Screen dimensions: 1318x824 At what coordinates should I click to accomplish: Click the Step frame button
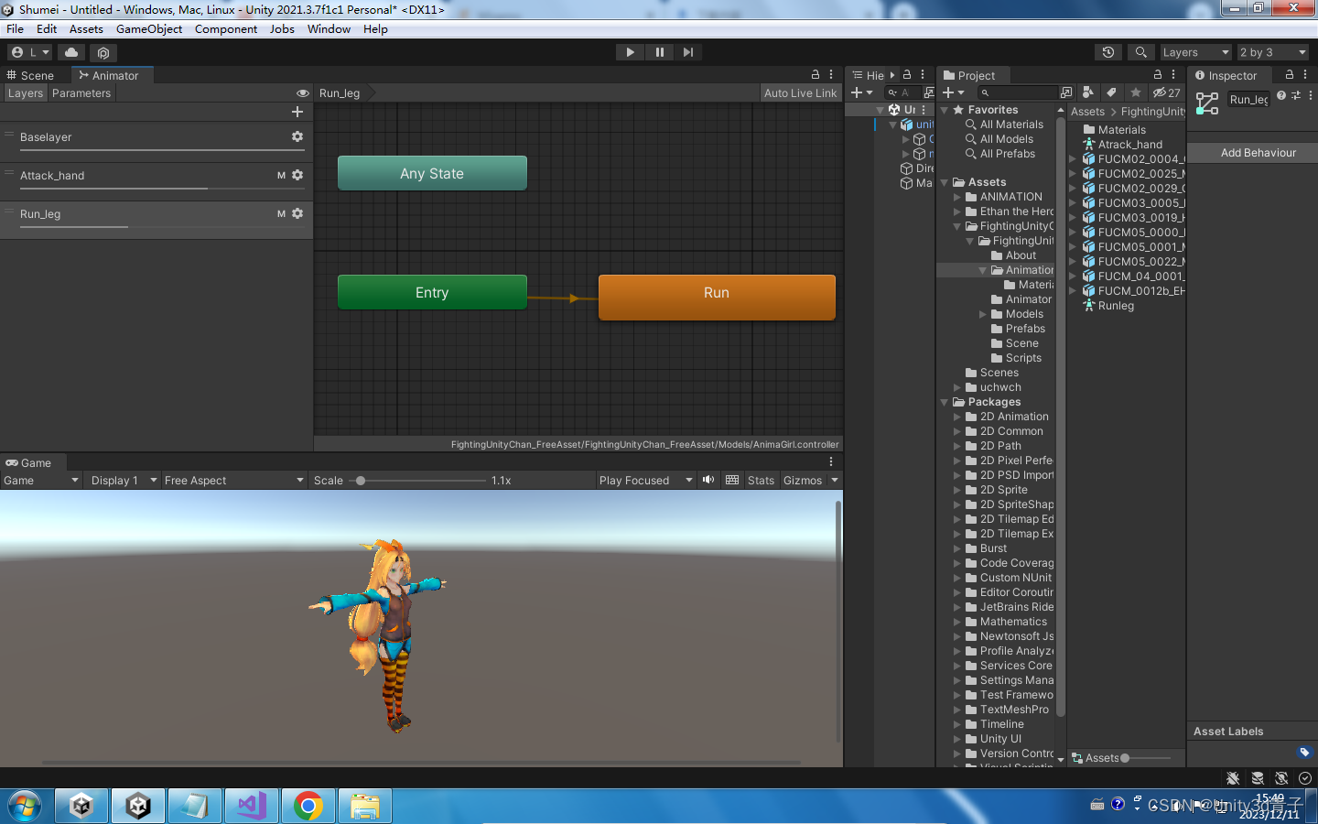click(x=688, y=52)
